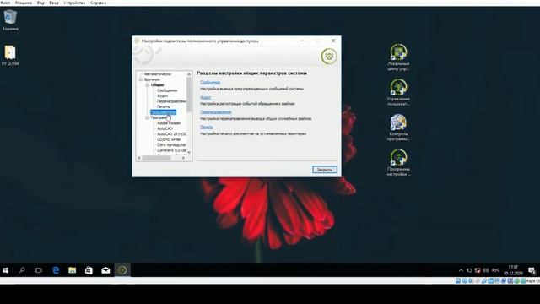Collapse the Общие tree node
540x304 pixels.
pos(147,84)
